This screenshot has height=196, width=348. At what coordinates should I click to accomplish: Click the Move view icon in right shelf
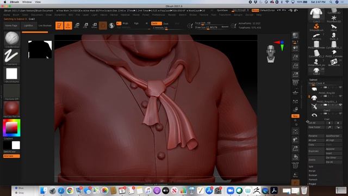coord(295,140)
